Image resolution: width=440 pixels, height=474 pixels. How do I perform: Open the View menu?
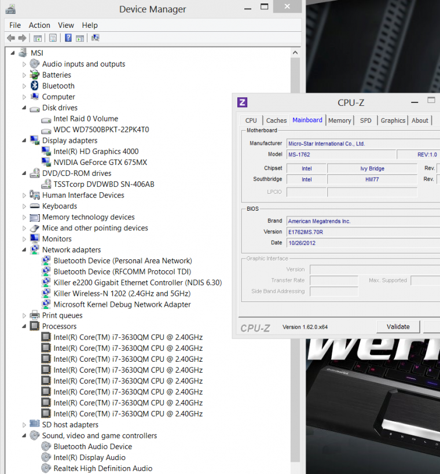click(66, 25)
